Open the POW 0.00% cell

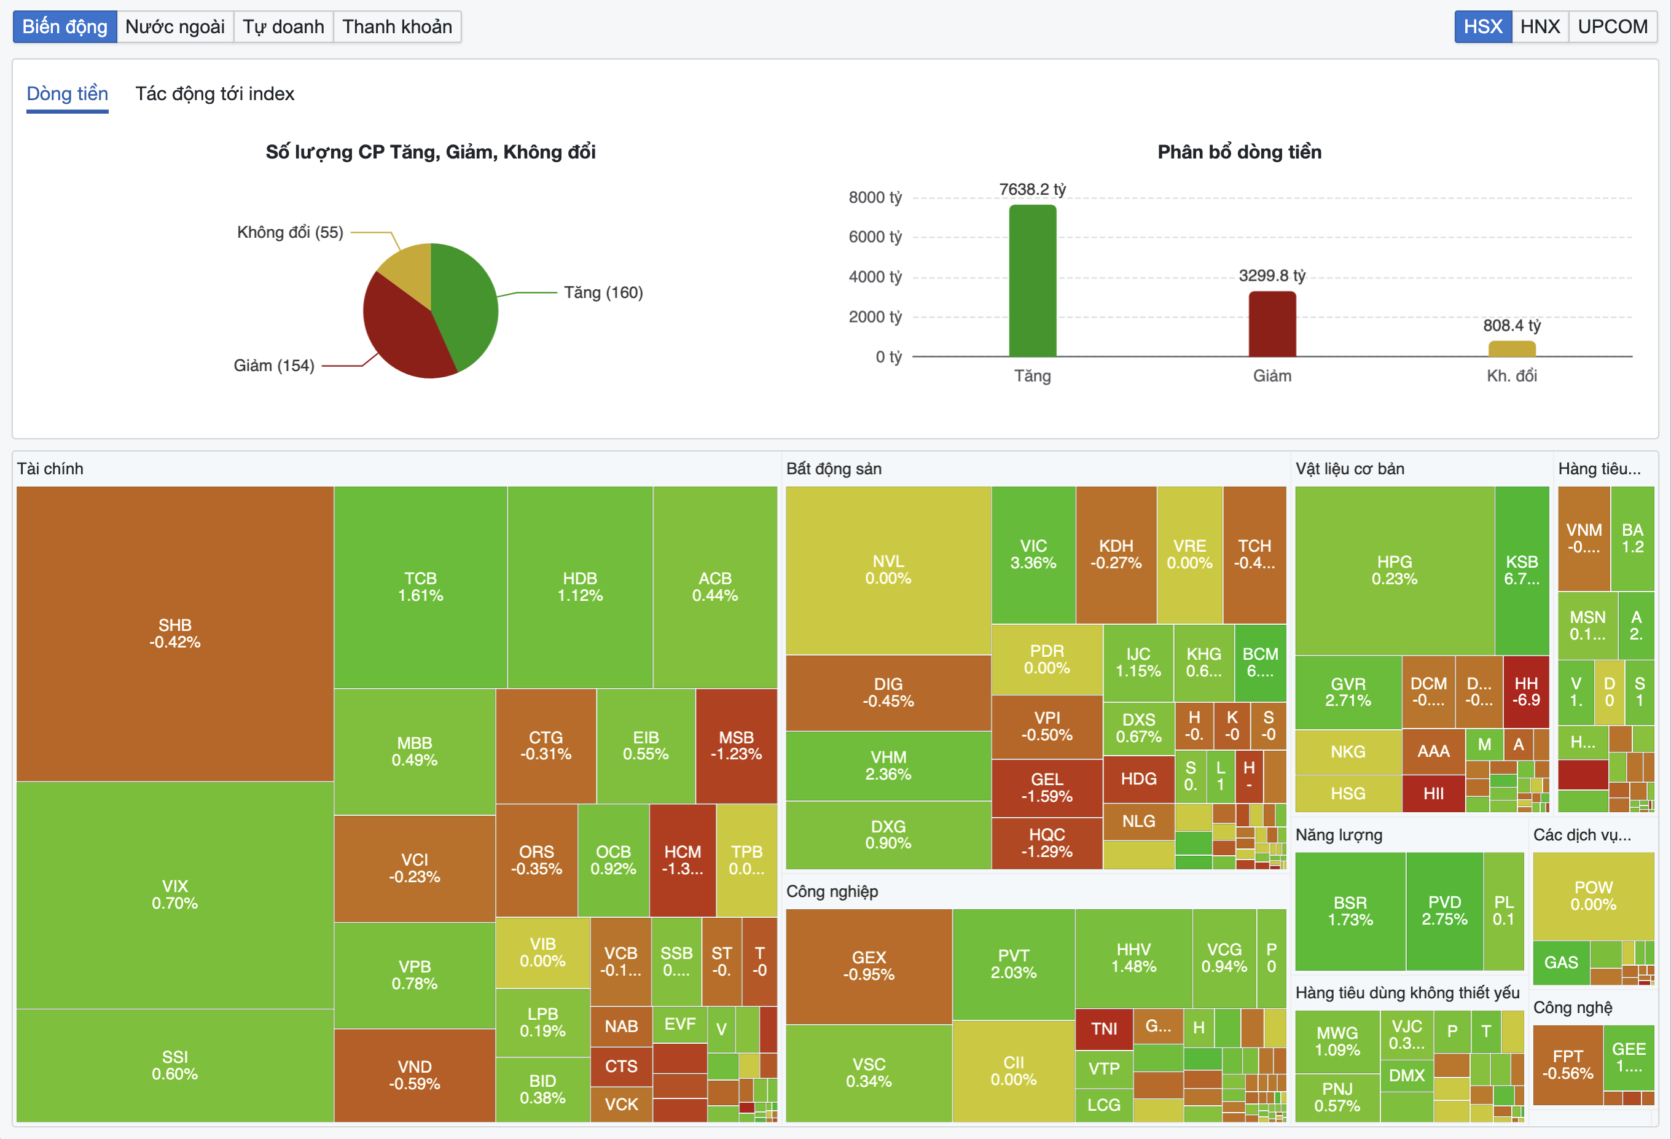pyautogui.click(x=1594, y=896)
